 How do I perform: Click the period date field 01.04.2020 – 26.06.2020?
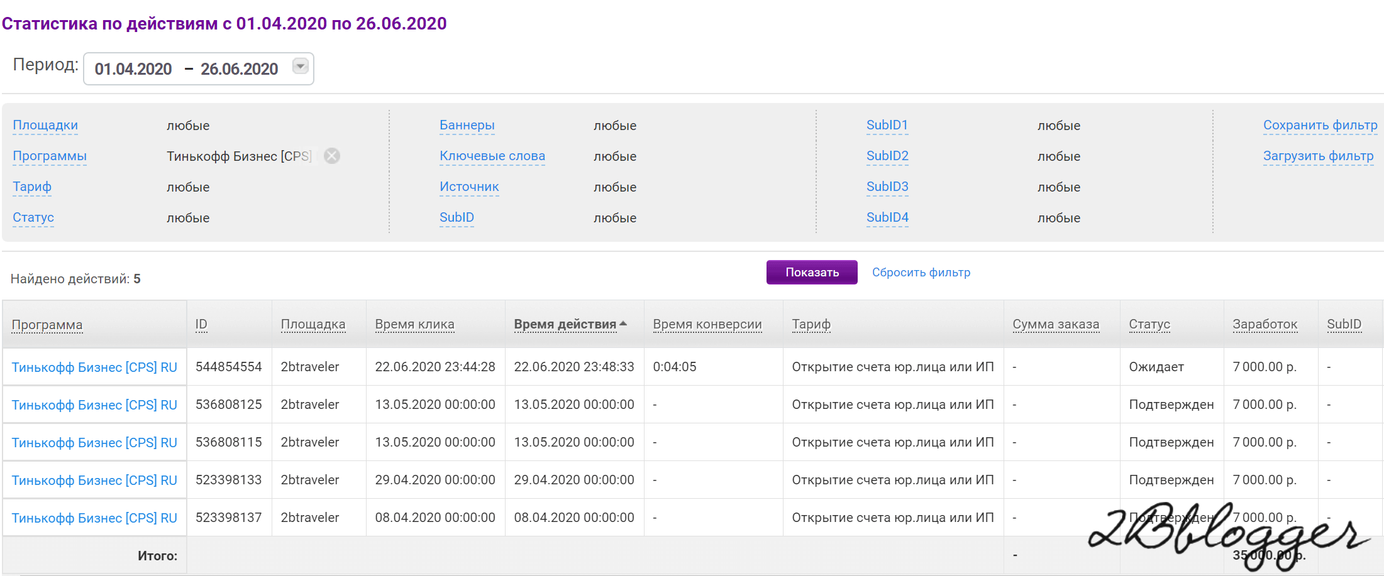[x=199, y=68]
